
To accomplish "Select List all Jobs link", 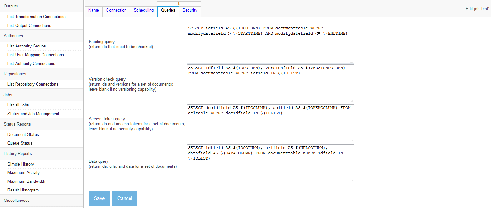I will coord(18,105).
